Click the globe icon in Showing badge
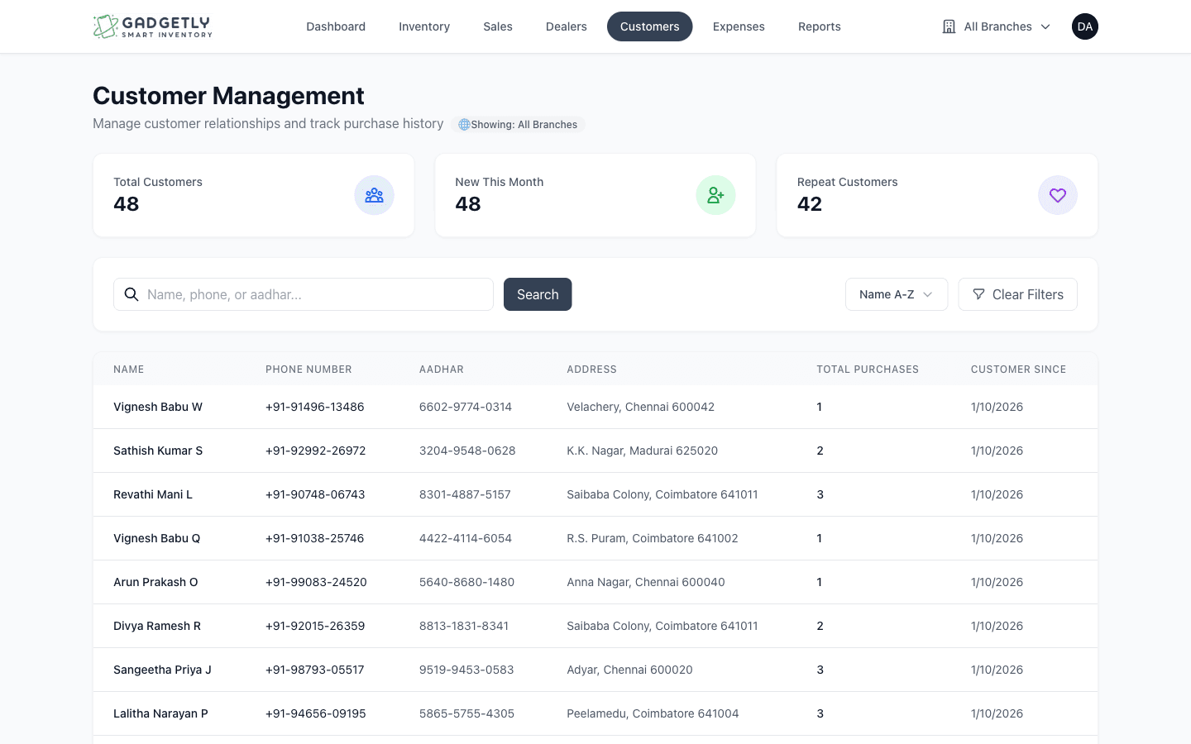 (464, 125)
